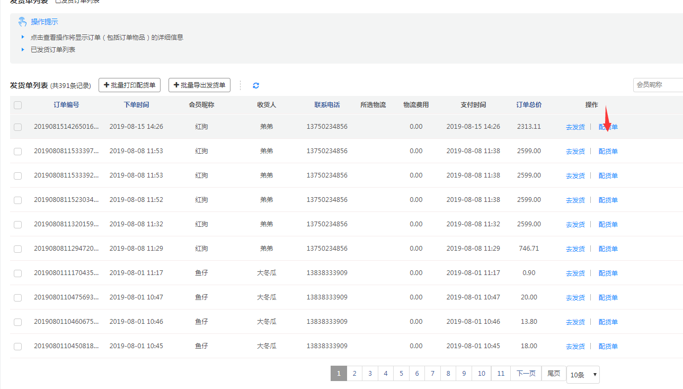The image size is (683, 389).
Task: Sort by 下单时间 column header
Action: 136,105
